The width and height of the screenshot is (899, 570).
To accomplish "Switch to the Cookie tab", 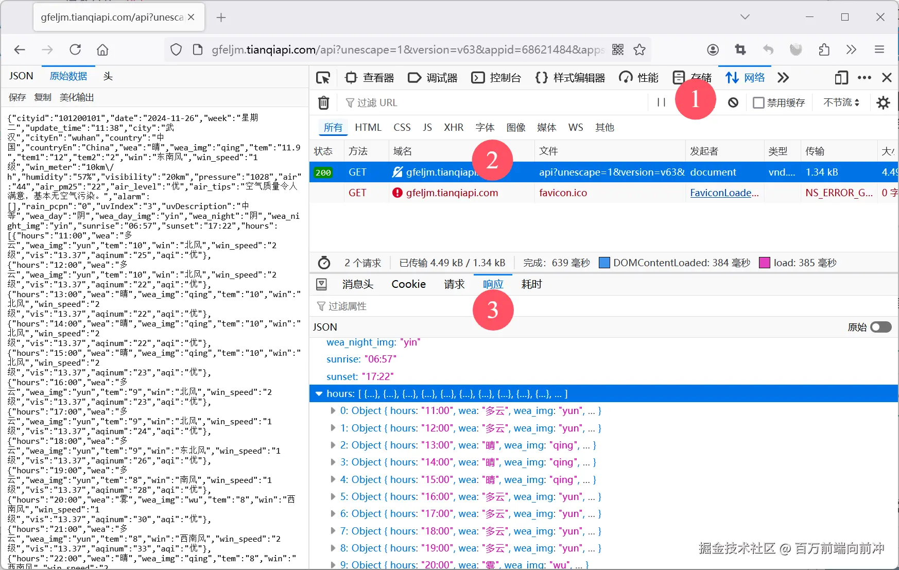I will tap(408, 284).
